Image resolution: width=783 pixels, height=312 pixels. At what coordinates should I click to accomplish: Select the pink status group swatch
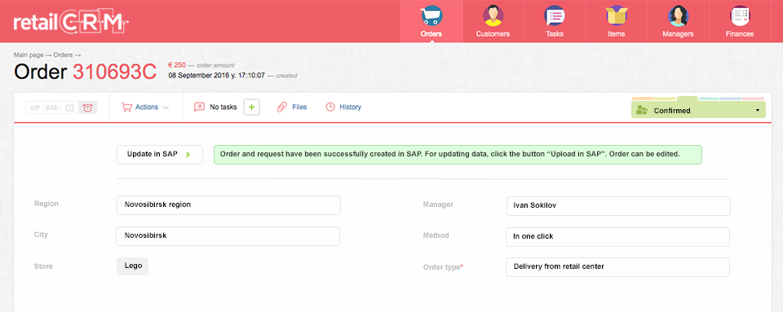coord(753,99)
